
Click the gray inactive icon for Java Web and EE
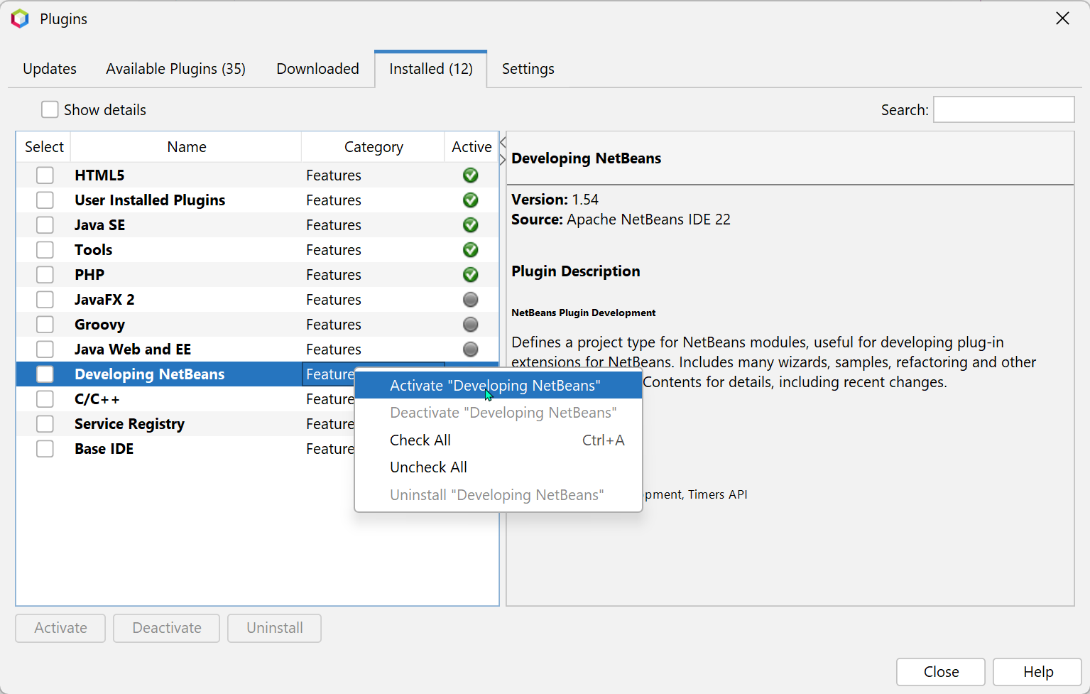[470, 349]
